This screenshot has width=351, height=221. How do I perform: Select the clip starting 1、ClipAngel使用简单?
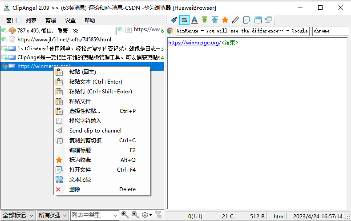82,48
